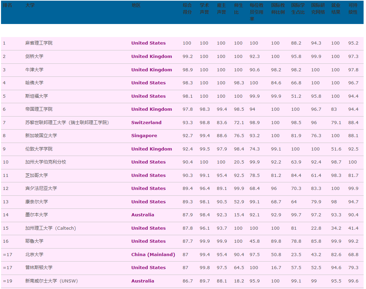Select university name 剑桥大学

pos(34,56)
